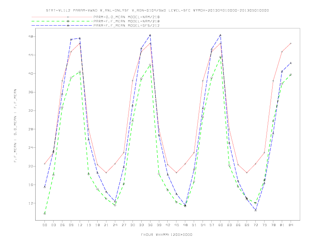
Task: Click blue triangle data point at FHOUR 00
Action: click(45, 187)
